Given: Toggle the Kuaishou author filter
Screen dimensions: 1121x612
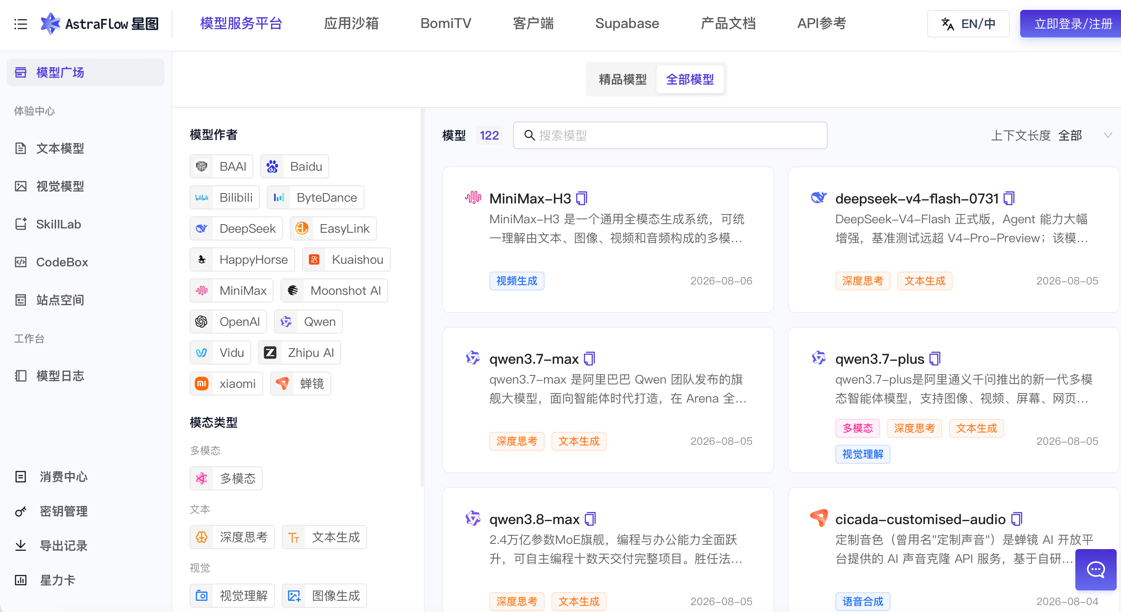Looking at the screenshot, I should (346, 259).
